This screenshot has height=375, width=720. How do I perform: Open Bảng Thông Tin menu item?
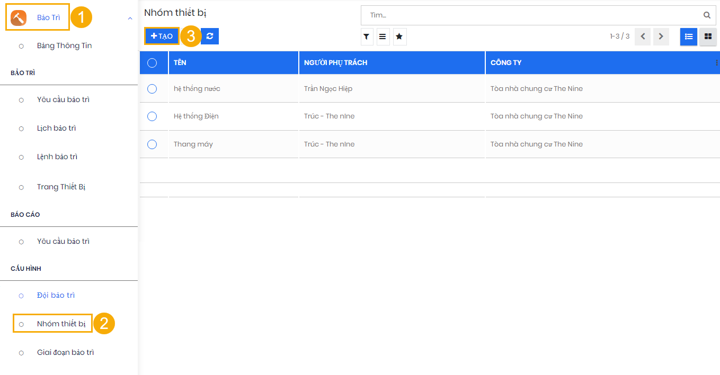coord(65,46)
